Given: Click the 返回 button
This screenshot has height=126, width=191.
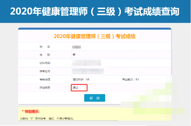Looking at the screenshot, I should (94, 98).
